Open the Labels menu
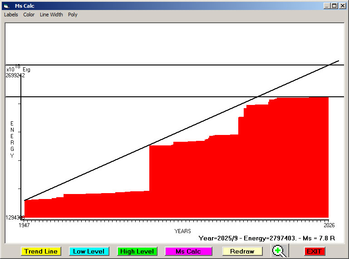 pos(11,15)
